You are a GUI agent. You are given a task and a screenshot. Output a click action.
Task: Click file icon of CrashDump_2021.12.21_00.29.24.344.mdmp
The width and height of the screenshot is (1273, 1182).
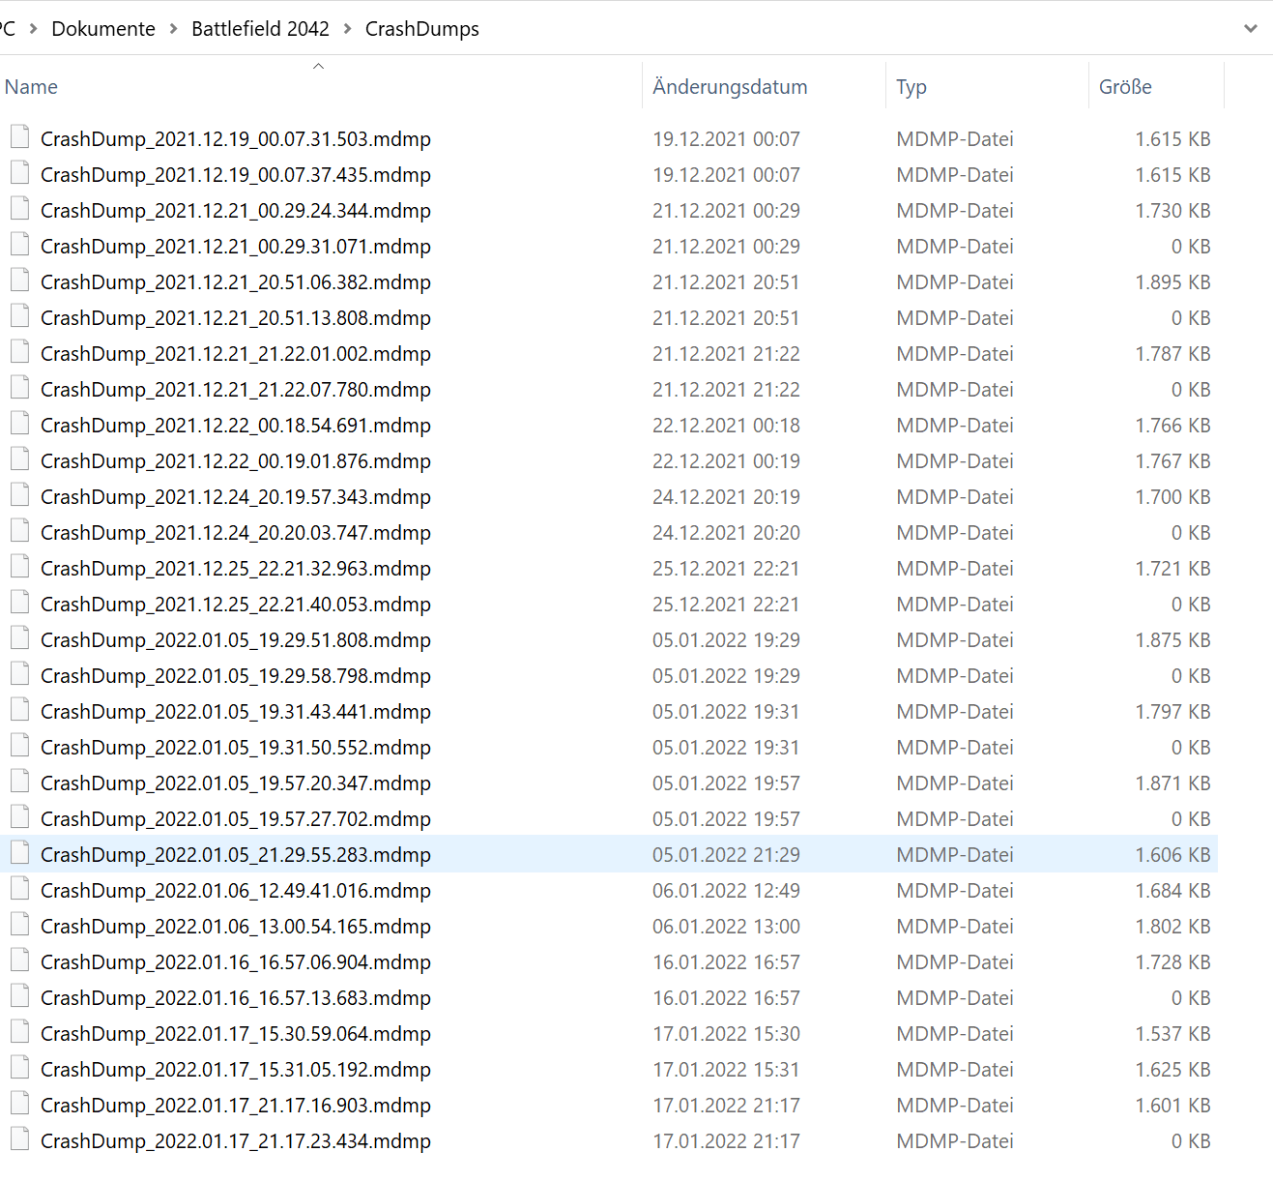pyautogui.click(x=19, y=210)
